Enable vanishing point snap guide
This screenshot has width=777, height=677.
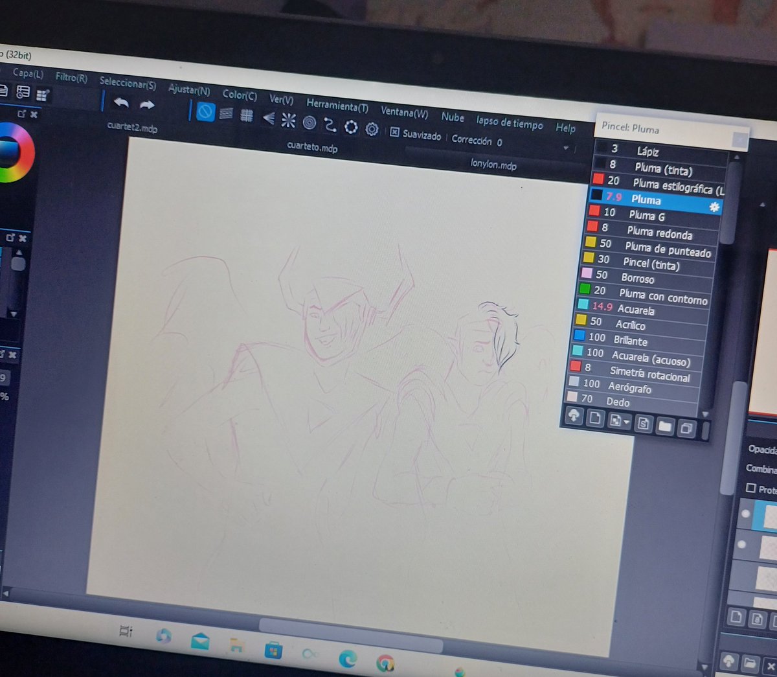coord(268,118)
